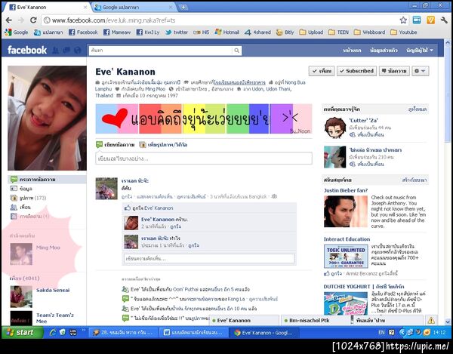Click DUTCHIE YOGHURT ad title
The width and height of the screenshot is (453, 354).
pyautogui.click(x=364, y=286)
